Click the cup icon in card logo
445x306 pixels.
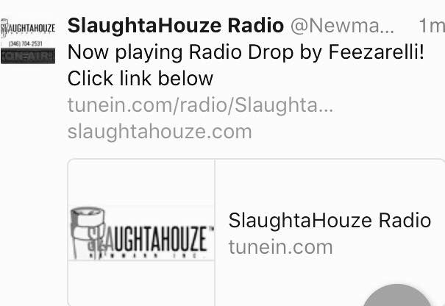tap(86, 232)
